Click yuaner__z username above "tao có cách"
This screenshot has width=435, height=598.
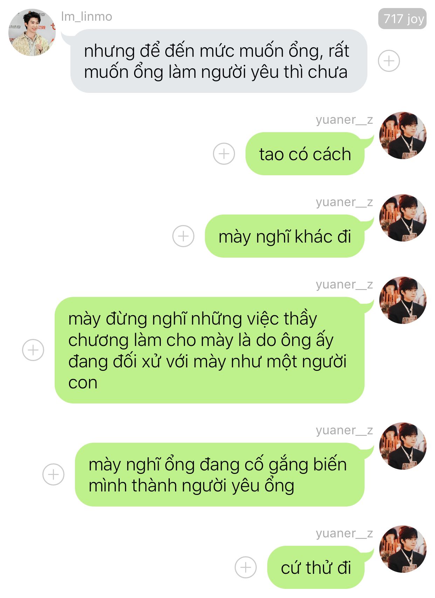(x=344, y=120)
